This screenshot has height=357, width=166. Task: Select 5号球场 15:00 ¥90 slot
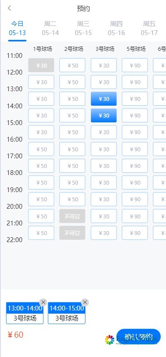click(135, 132)
